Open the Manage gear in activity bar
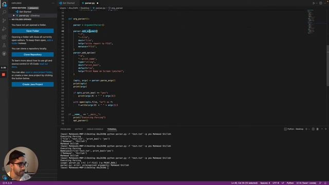Image resolution: width=329 pixels, height=185 pixels. tap(5, 177)
